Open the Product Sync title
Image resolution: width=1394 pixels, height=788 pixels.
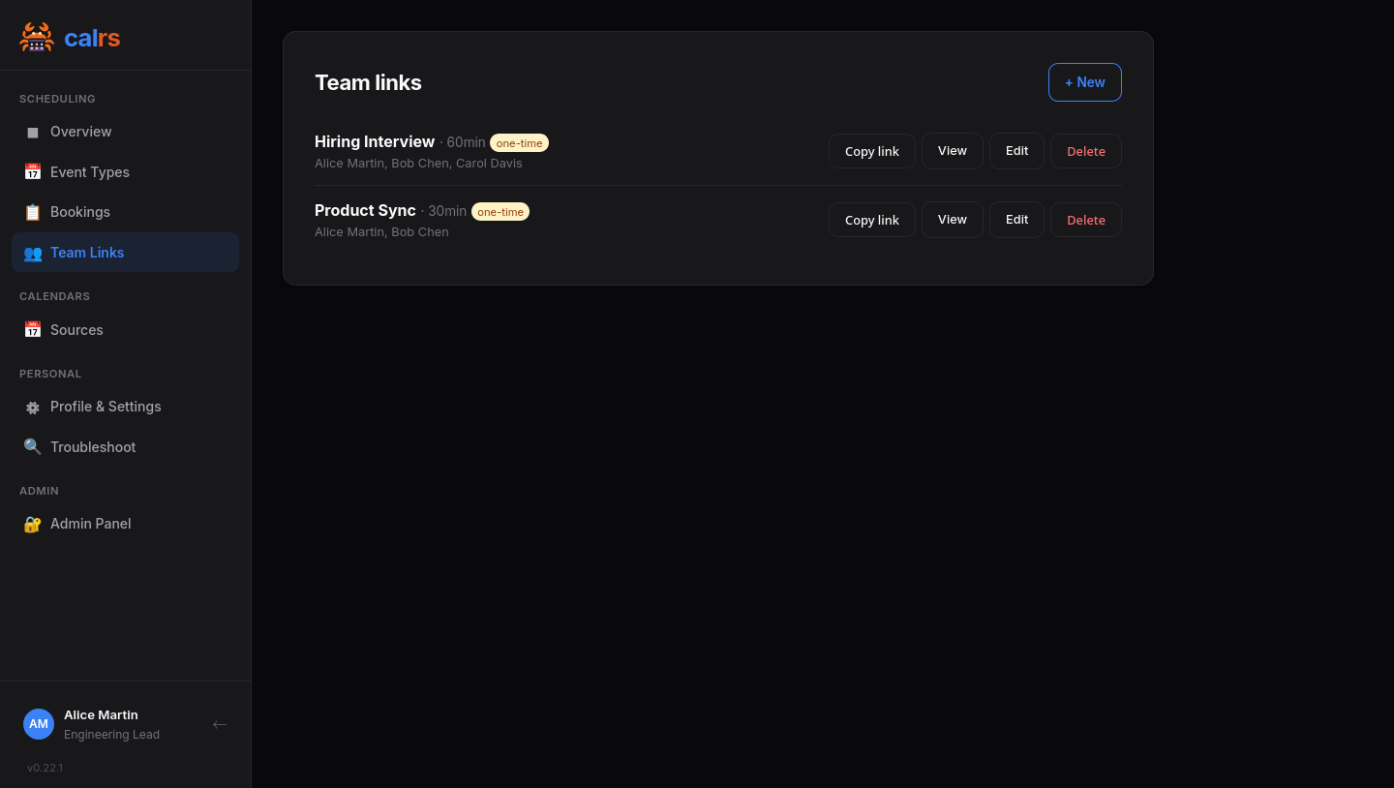pyautogui.click(x=365, y=211)
